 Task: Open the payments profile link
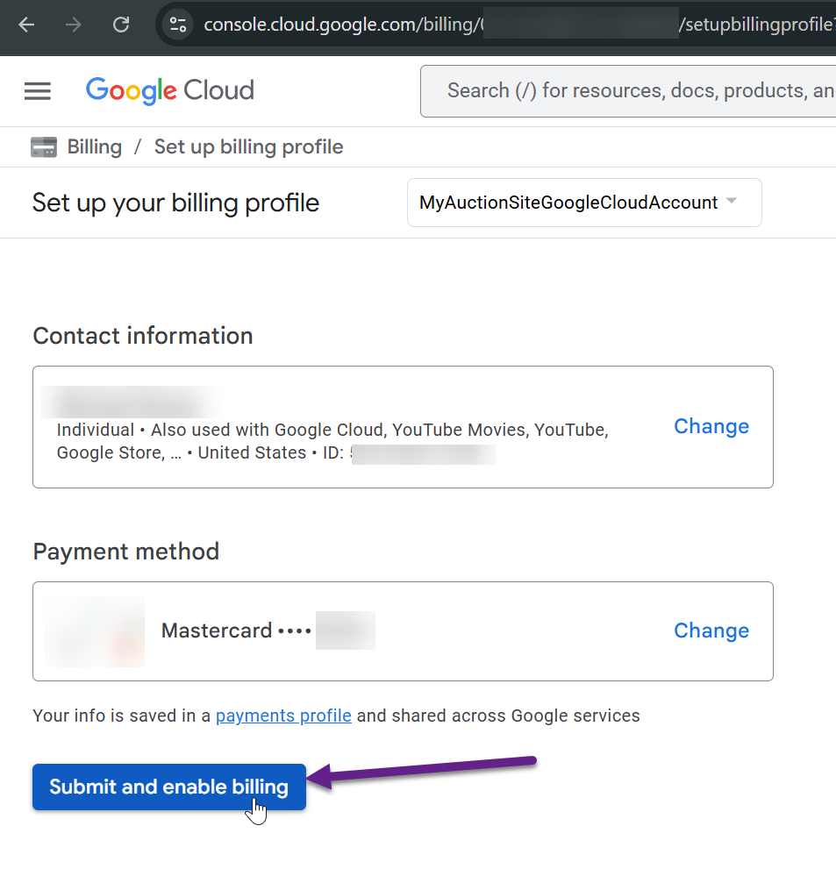(283, 716)
